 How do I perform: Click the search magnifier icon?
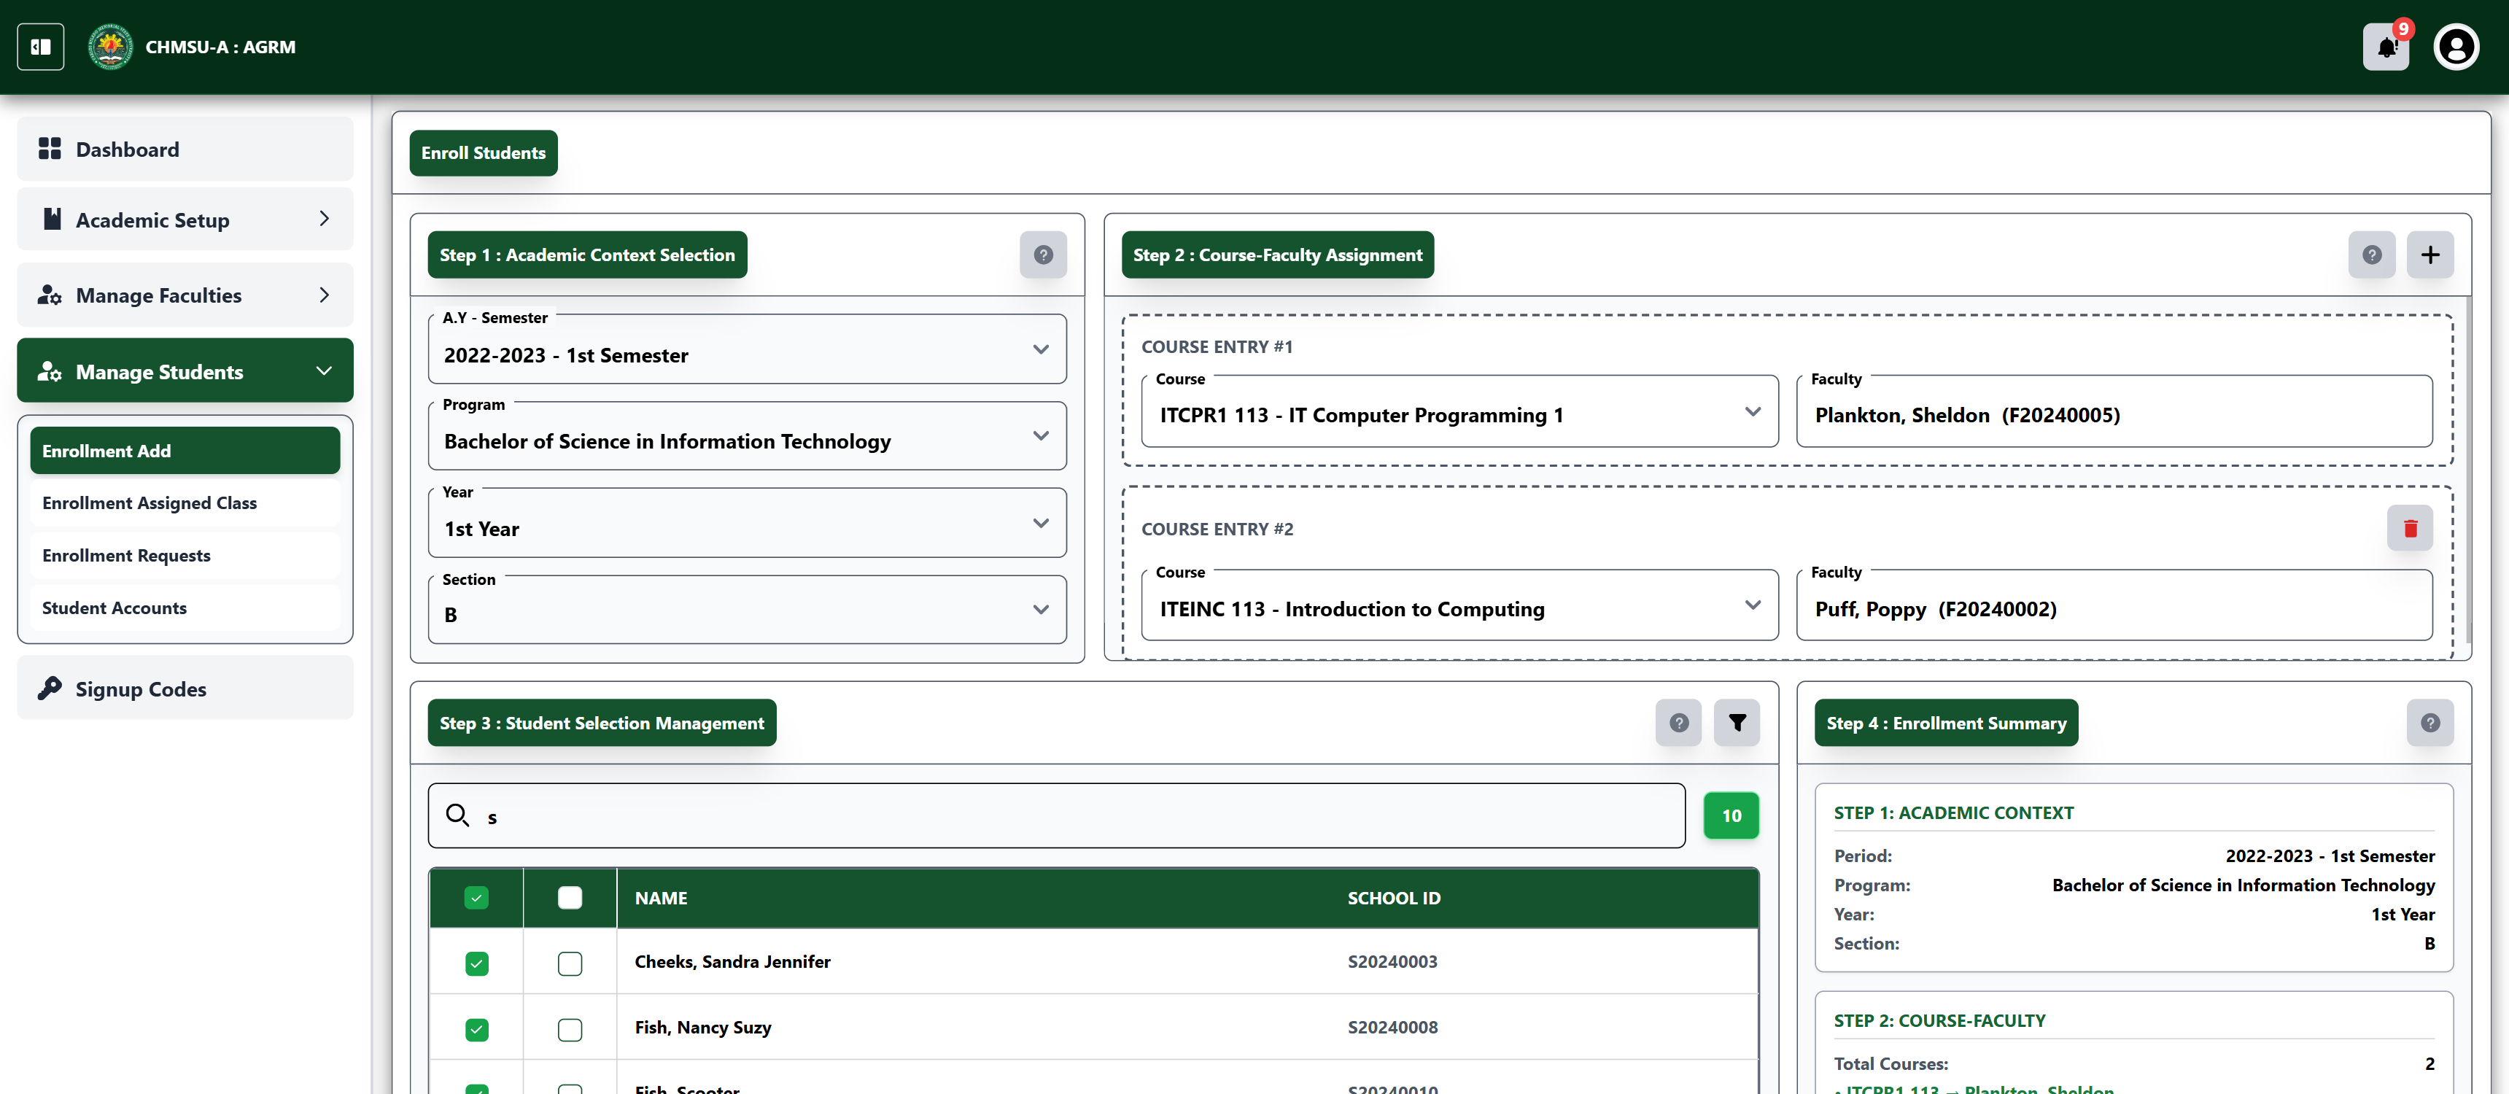[x=458, y=815]
